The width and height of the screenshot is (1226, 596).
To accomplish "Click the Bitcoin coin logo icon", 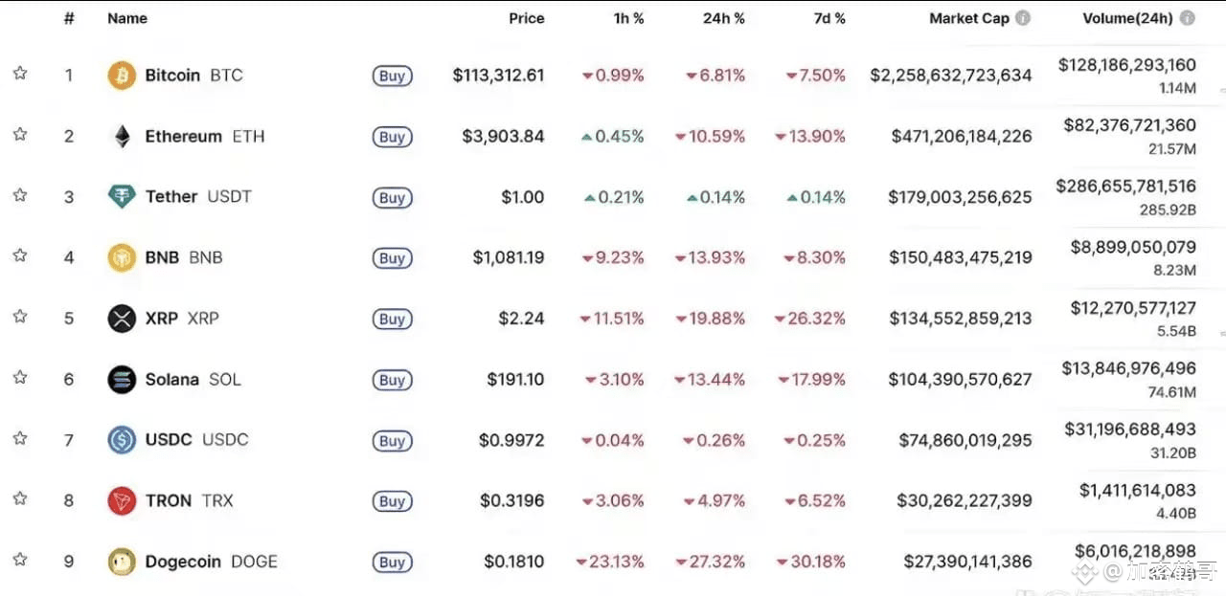I will point(122,76).
